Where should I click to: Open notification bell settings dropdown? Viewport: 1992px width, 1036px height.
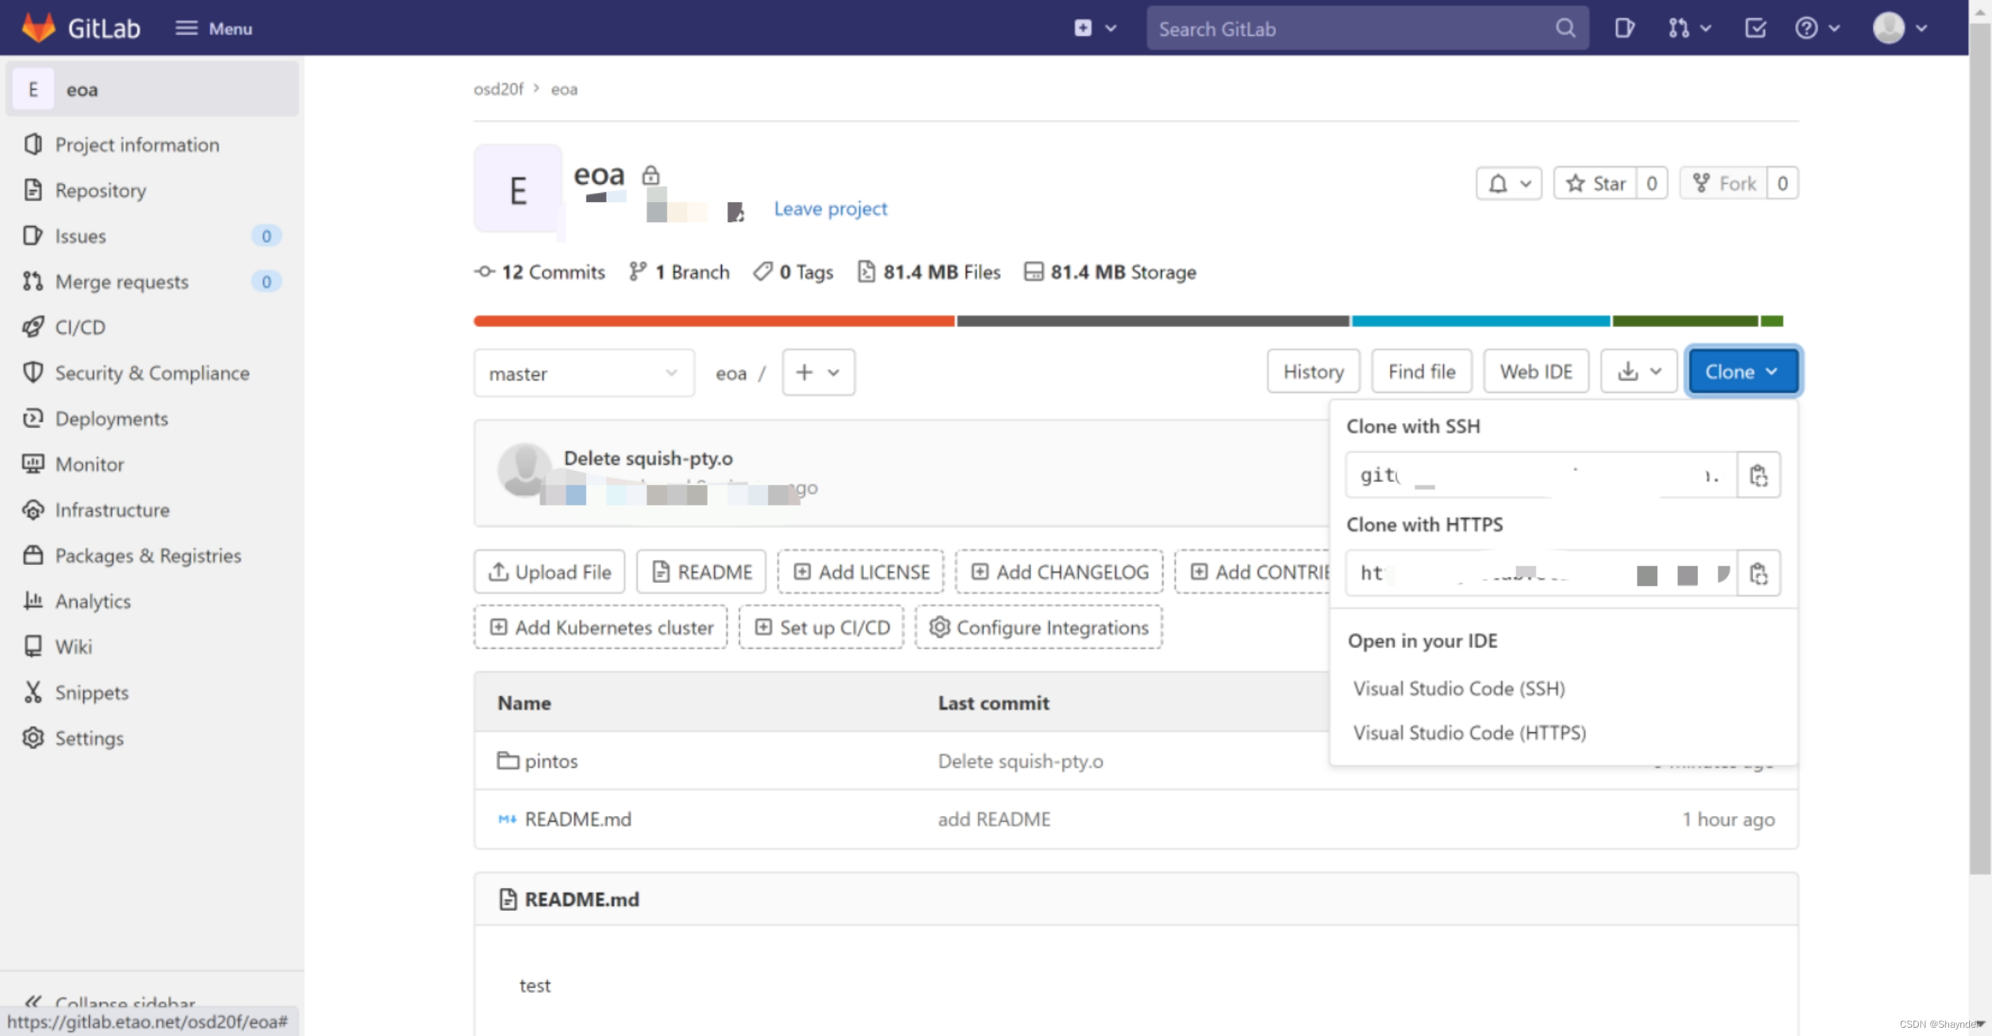coord(1509,183)
